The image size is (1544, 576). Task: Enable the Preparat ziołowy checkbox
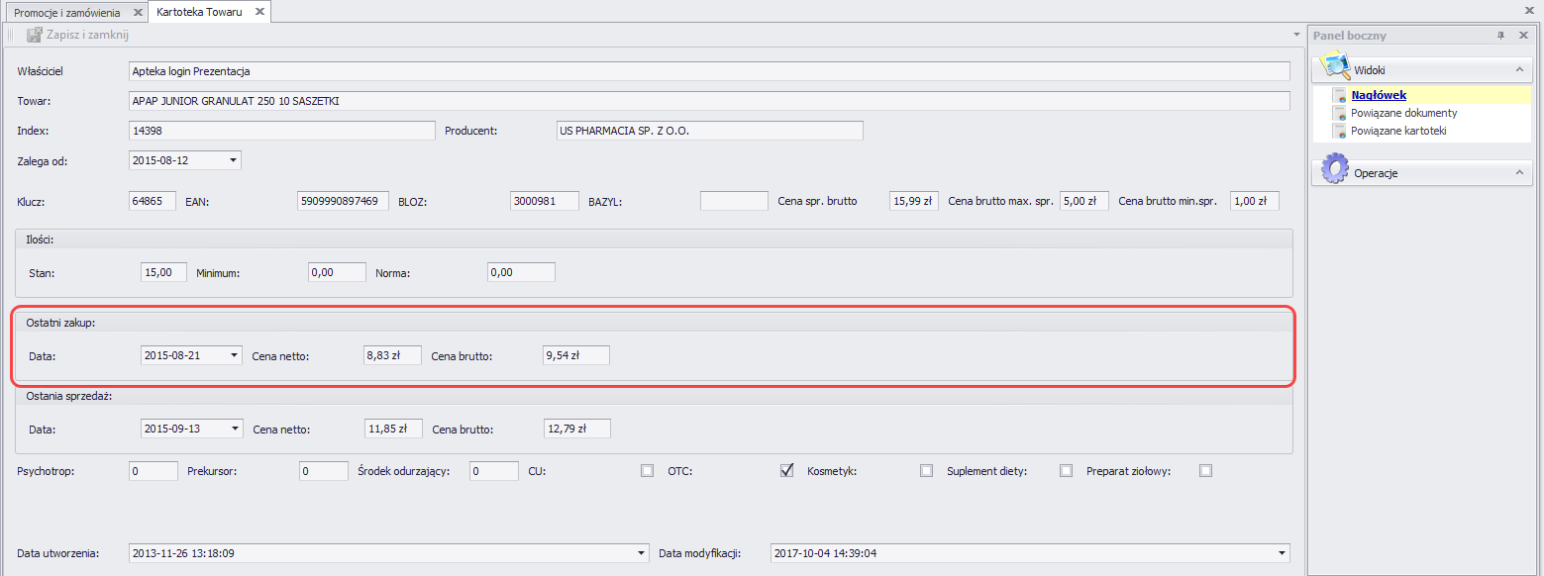click(1205, 471)
